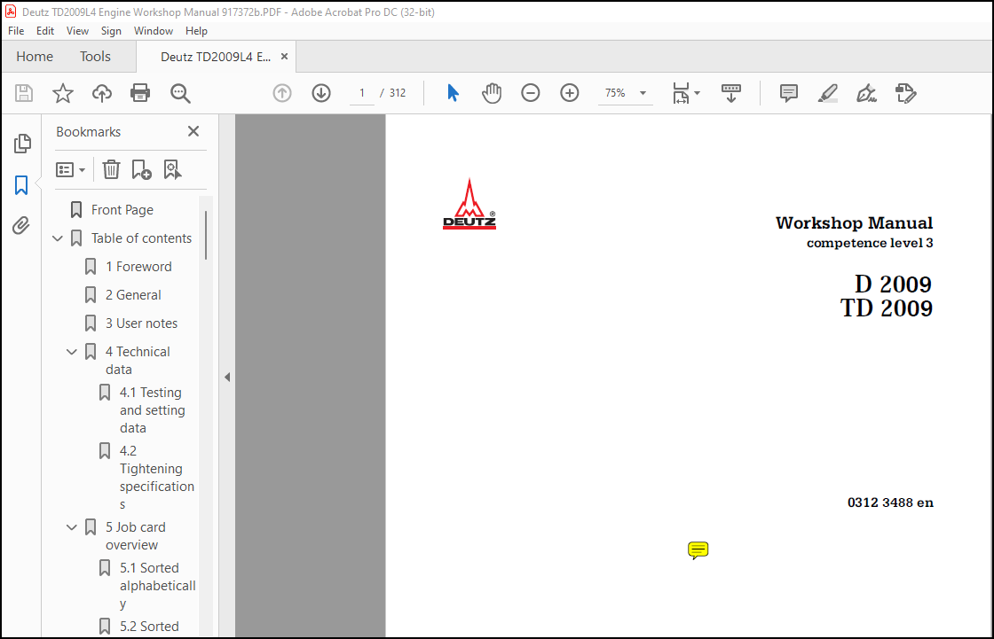The width and height of the screenshot is (994, 639).
Task: Go to previous page arrow
Action: coord(282,93)
